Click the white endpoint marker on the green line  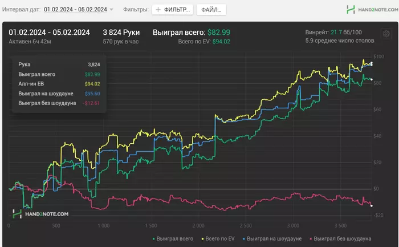coord(372,79)
